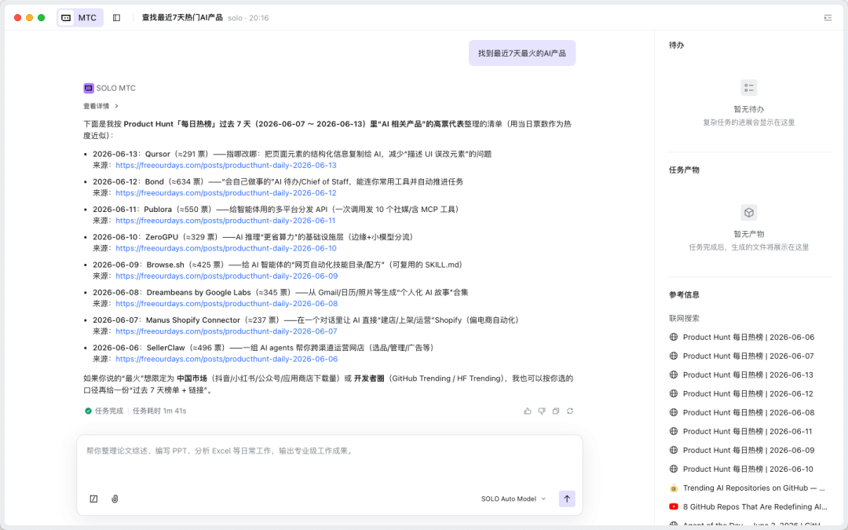The height and width of the screenshot is (530, 848).
Task: Click the 暂无待办 checklist icon
Action: coord(748,88)
